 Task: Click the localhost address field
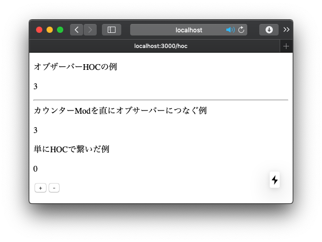[x=189, y=30]
